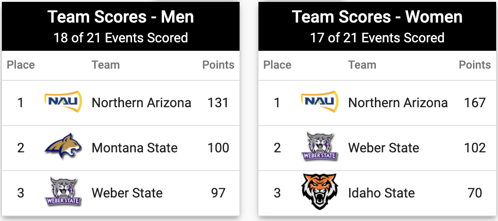
Task: Open Northern Arizona women's team link
Action: [x=398, y=103]
